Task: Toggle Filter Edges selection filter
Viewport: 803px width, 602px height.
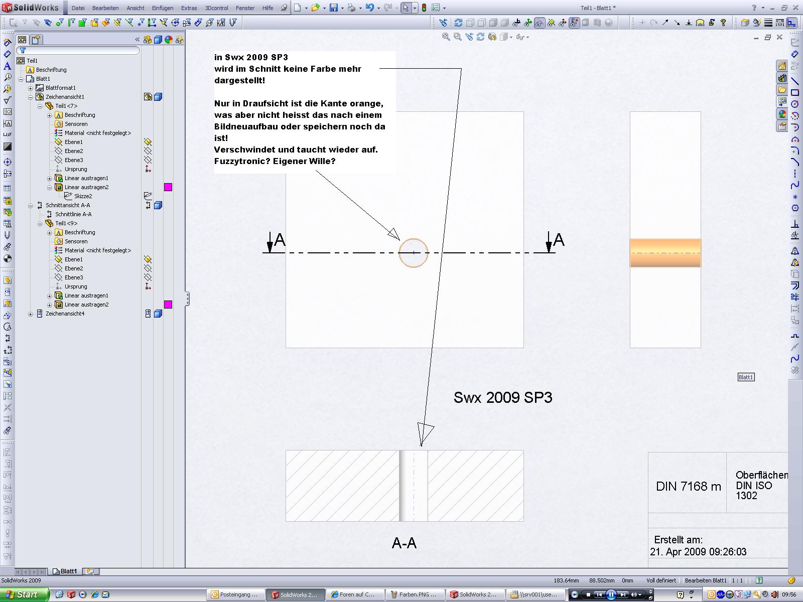Action: point(71,23)
